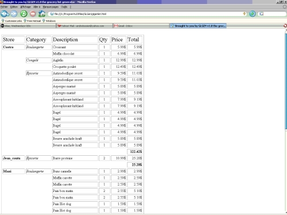Image resolution: width=287 pixels, height=215 pixels.
Task: Open the Windows bookmark link
Action: point(49,21)
